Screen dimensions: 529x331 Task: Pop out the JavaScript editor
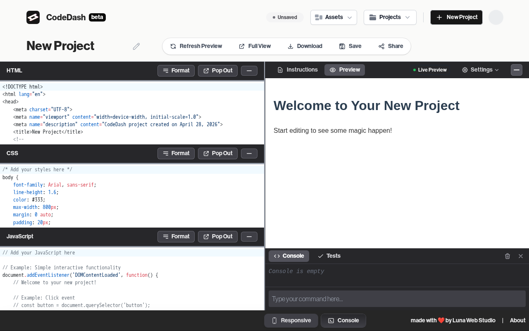pos(218,237)
